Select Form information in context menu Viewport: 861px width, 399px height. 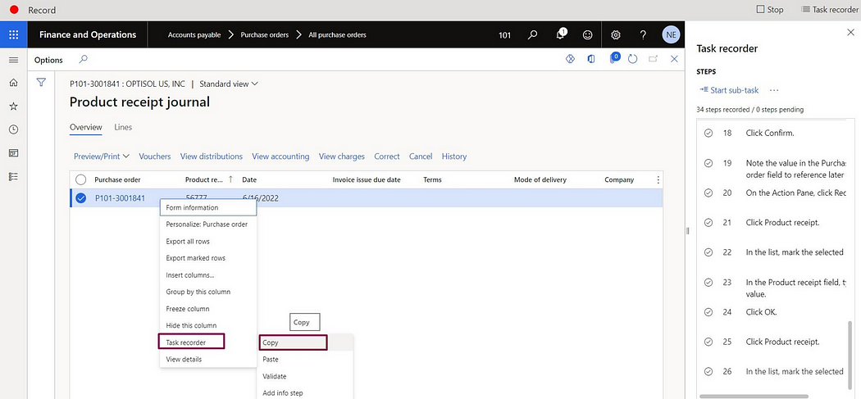[208, 207]
